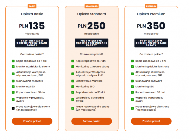This screenshot has height=140, width=189.
Task: Order the Opieka Basic package
Action: (x=32, y=121)
